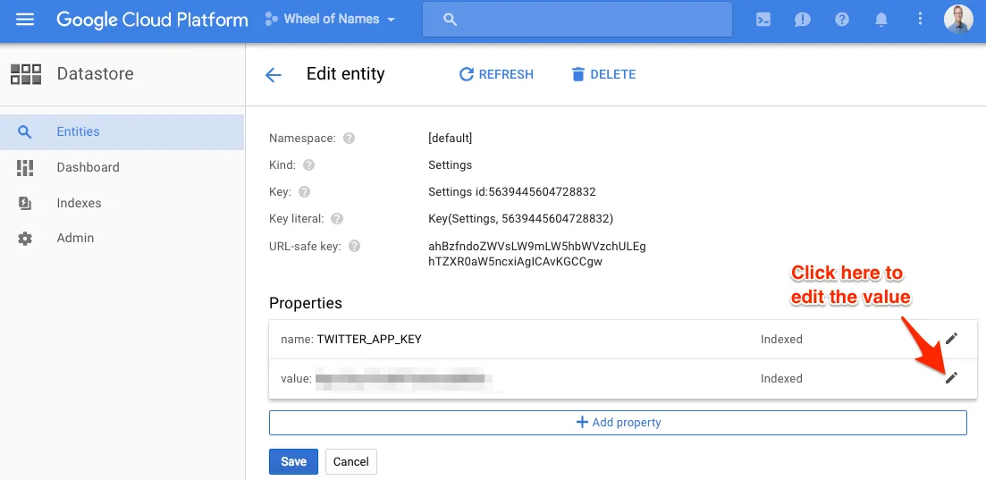986x480 pixels.
Task: Click the Key(Settings, 5639445604728832) literal text
Action: (520, 219)
